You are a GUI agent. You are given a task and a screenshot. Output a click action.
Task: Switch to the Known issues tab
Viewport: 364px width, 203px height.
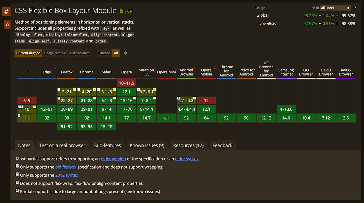tap(147, 145)
